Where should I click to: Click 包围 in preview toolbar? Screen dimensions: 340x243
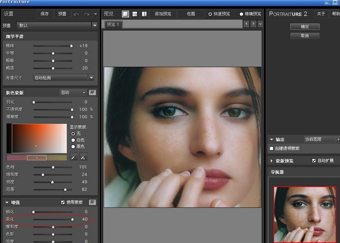coord(191,14)
